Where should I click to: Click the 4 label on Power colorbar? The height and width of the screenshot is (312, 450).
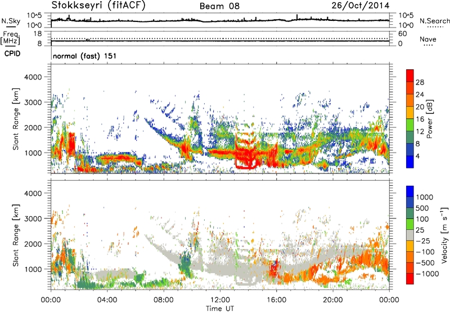[417, 157]
